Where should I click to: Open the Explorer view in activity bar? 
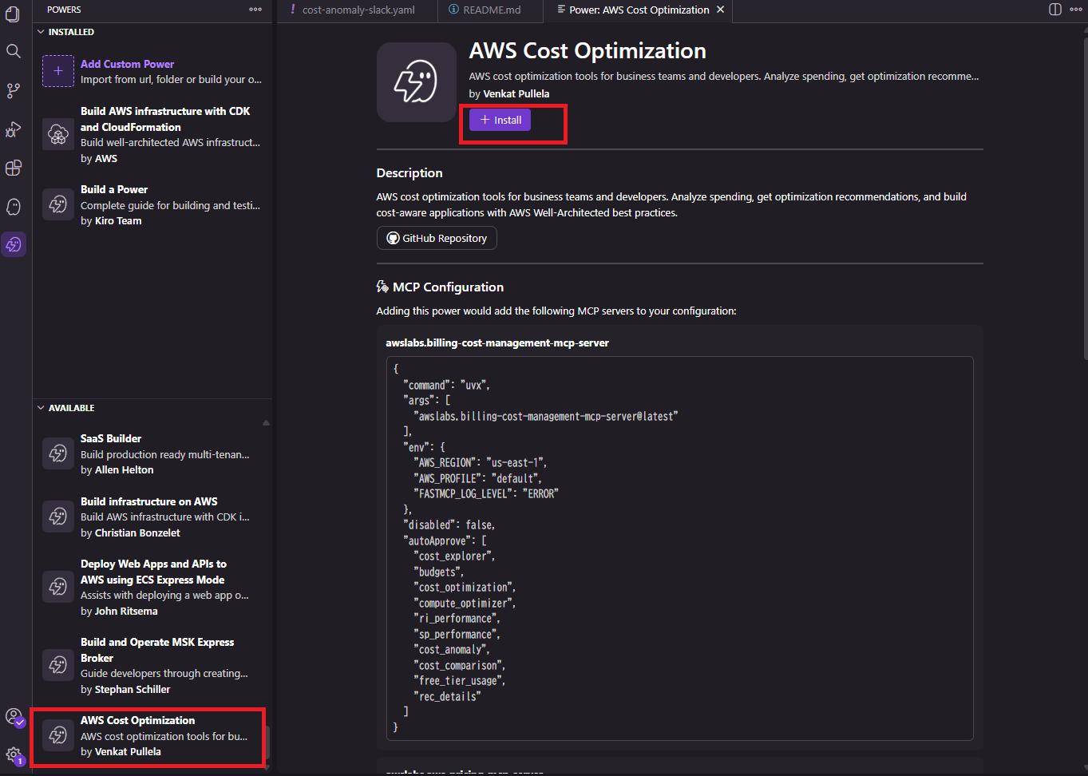coord(13,14)
